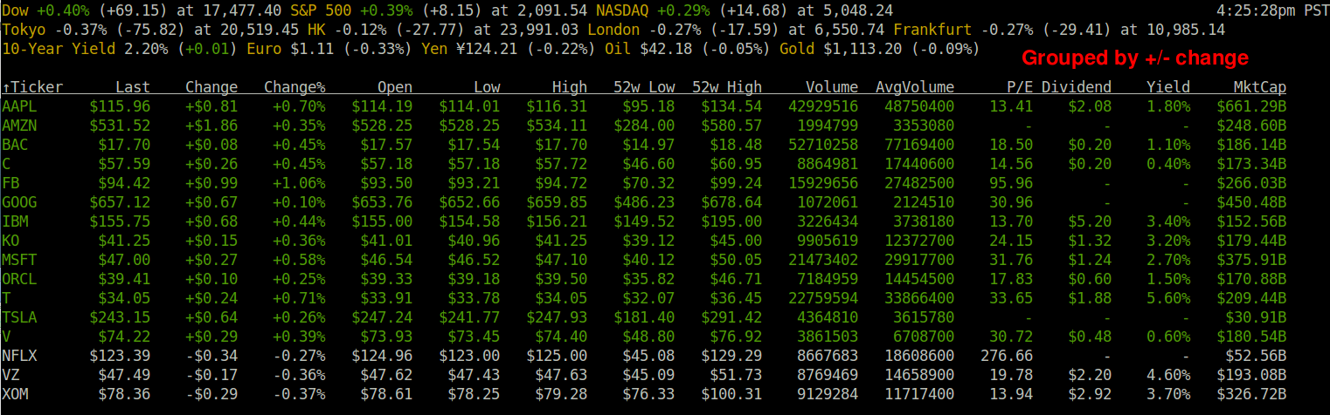Click AAPL market cap $661.29B
The image size is (1330, 415).
coord(1251,106)
